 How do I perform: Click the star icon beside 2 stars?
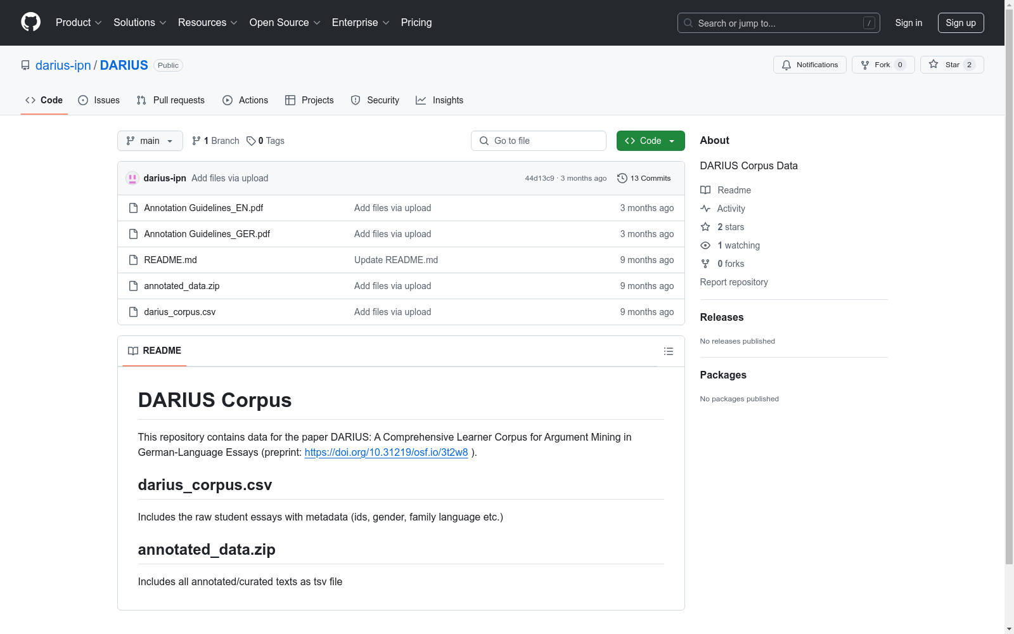705,227
